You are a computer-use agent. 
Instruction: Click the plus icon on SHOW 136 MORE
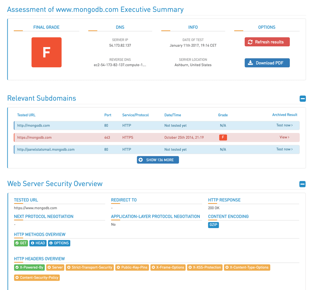[x=141, y=160]
